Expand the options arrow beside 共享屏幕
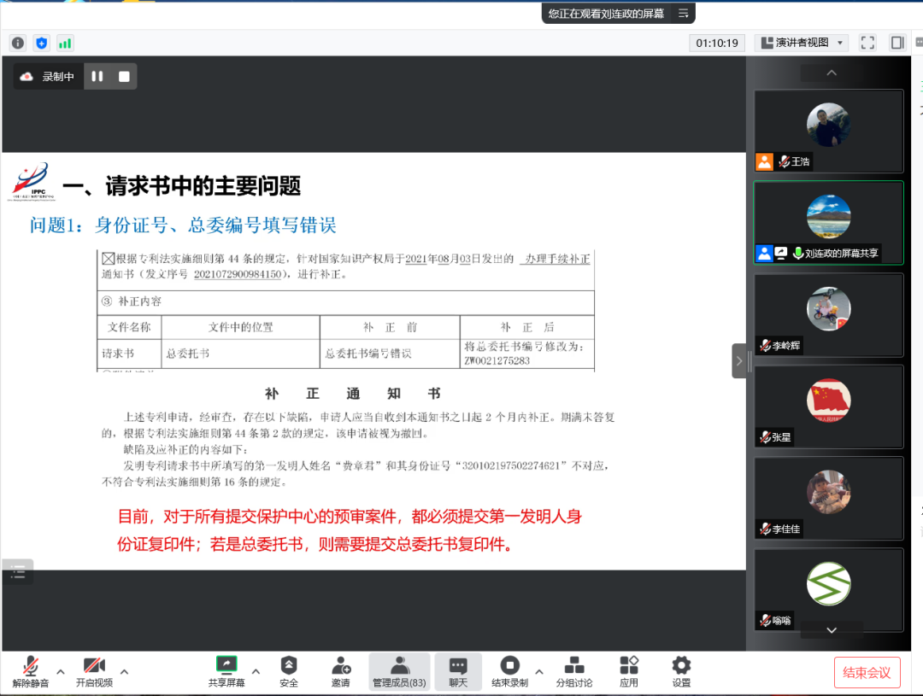This screenshot has width=923, height=696. point(256,671)
